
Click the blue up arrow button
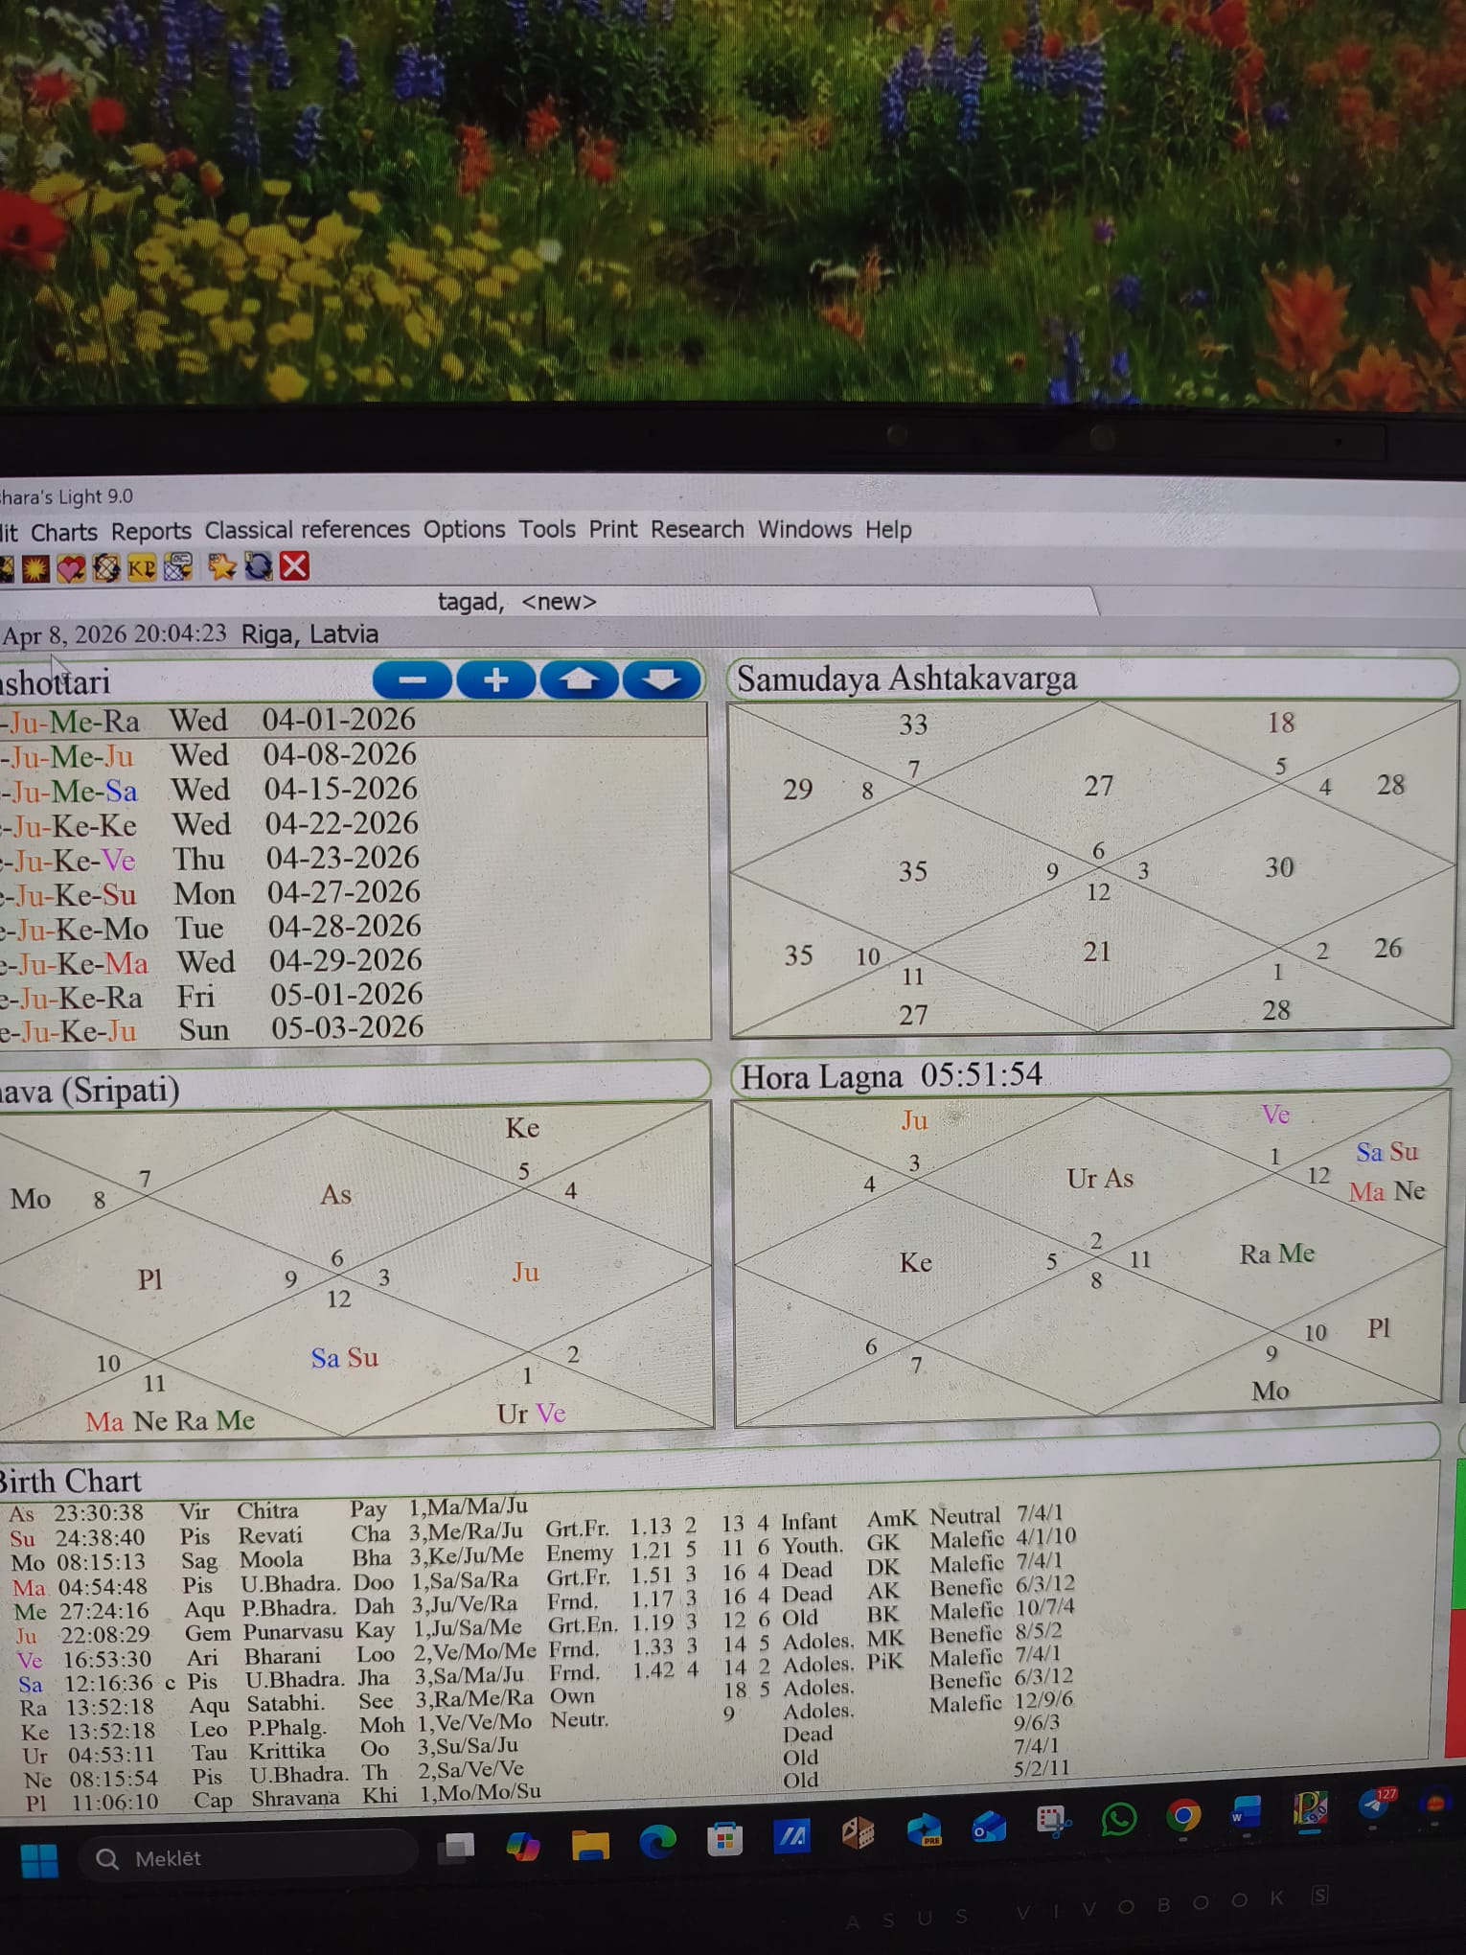coord(579,680)
